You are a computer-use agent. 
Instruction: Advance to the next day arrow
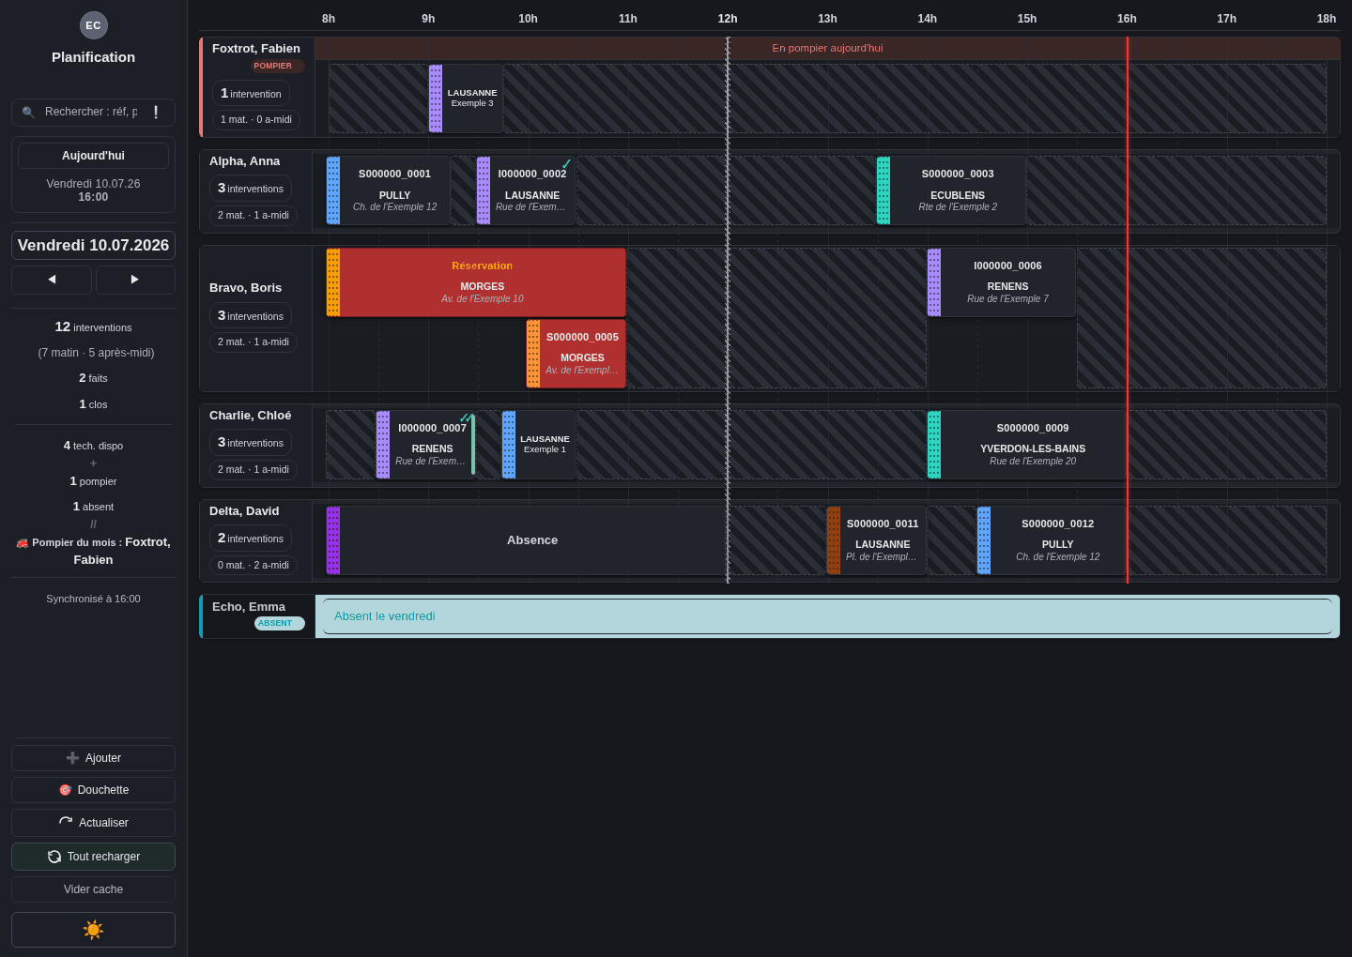[x=135, y=280]
